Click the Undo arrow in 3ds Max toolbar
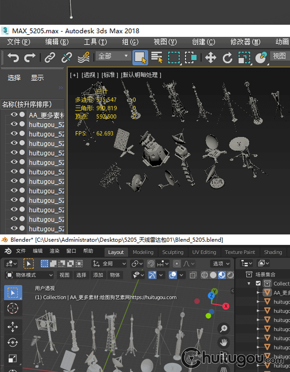Image resolution: width=290 pixels, height=372 pixels. [13, 58]
